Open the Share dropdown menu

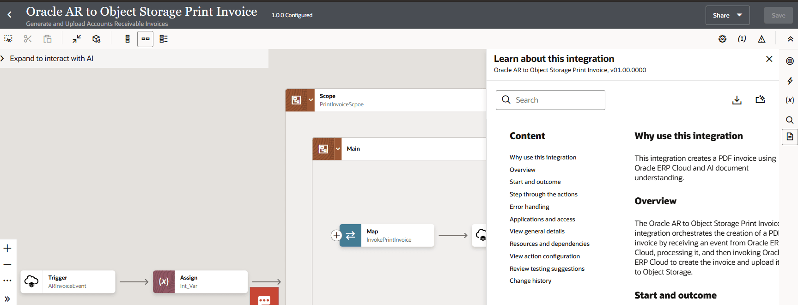pyautogui.click(x=727, y=15)
